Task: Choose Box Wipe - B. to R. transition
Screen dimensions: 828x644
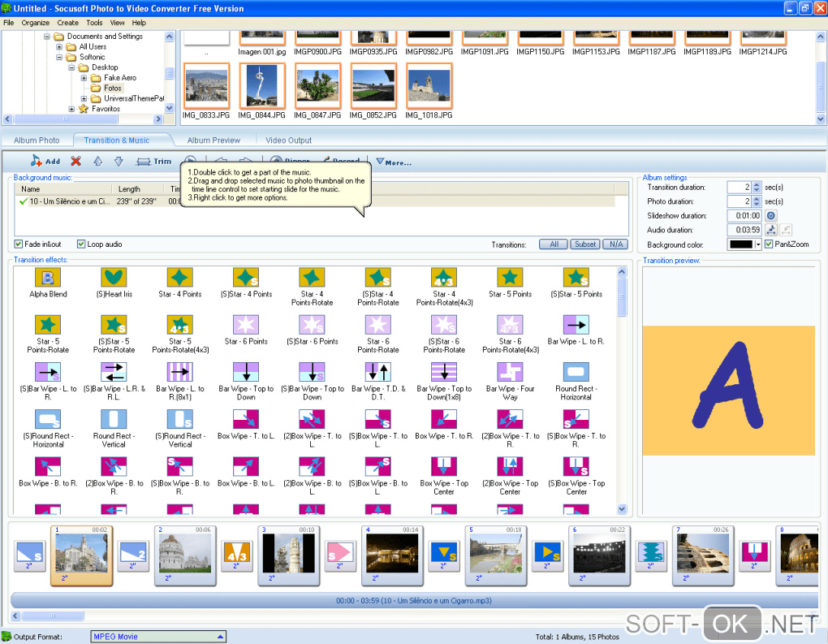Action: [x=48, y=466]
